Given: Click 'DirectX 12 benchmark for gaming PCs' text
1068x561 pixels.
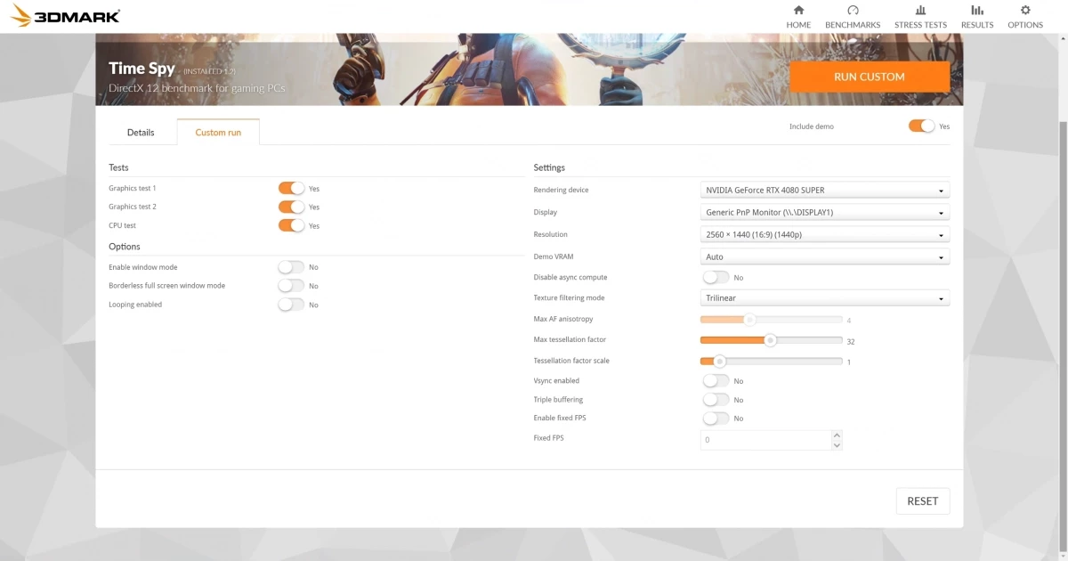Looking at the screenshot, I should click(x=197, y=88).
